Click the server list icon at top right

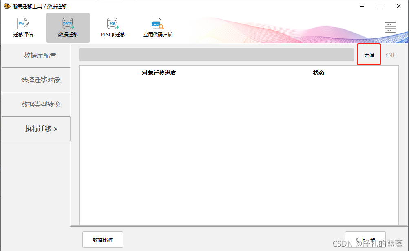click(390, 27)
